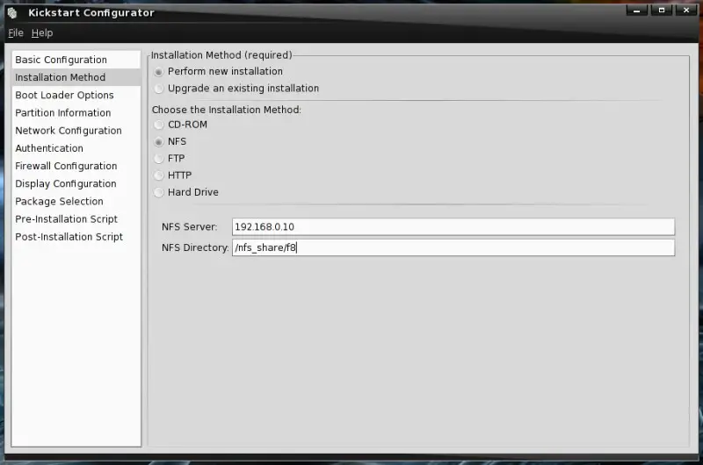
Task: Open Boot Loader Options section
Action: point(76,95)
